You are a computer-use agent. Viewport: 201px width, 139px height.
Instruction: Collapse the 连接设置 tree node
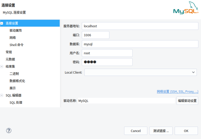tap(2, 23)
